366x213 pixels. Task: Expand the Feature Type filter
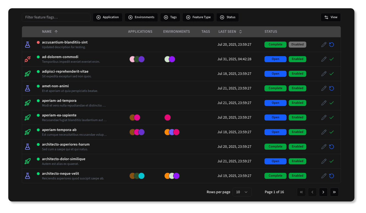coord(198,17)
